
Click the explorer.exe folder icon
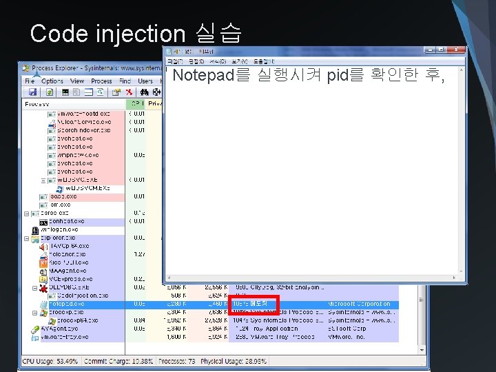point(35,238)
